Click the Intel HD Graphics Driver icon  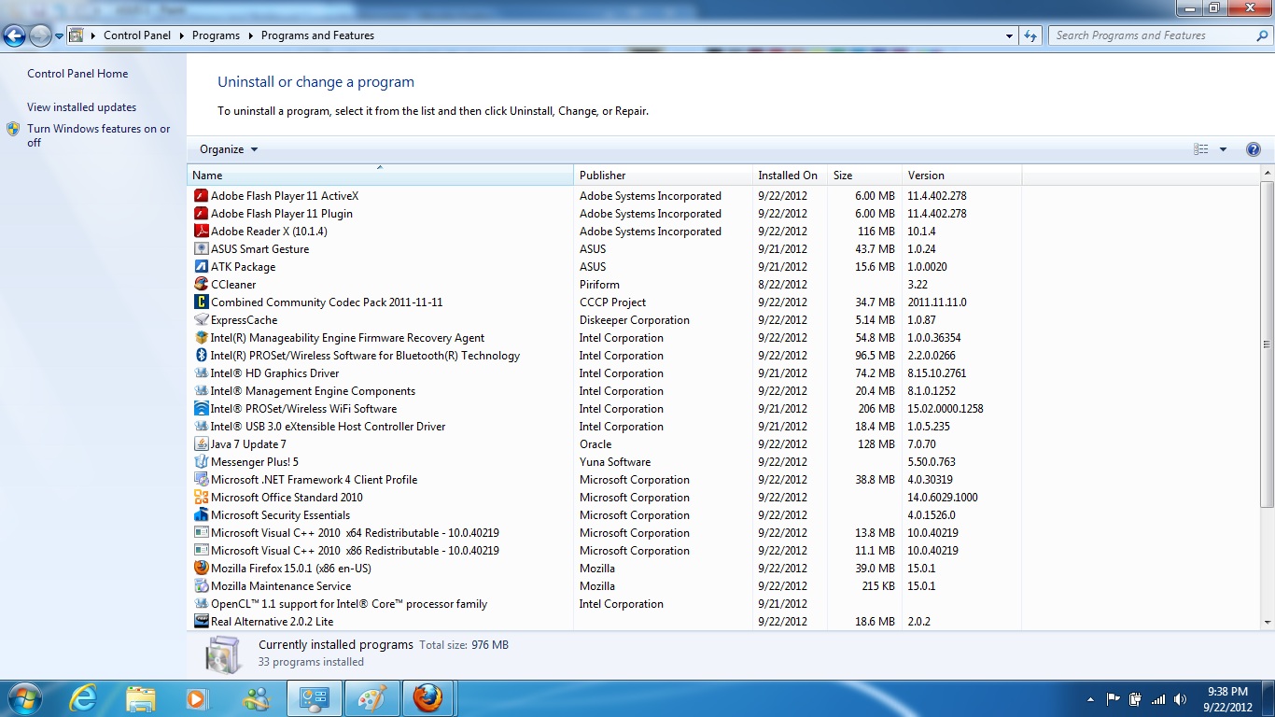click(201, 373)
